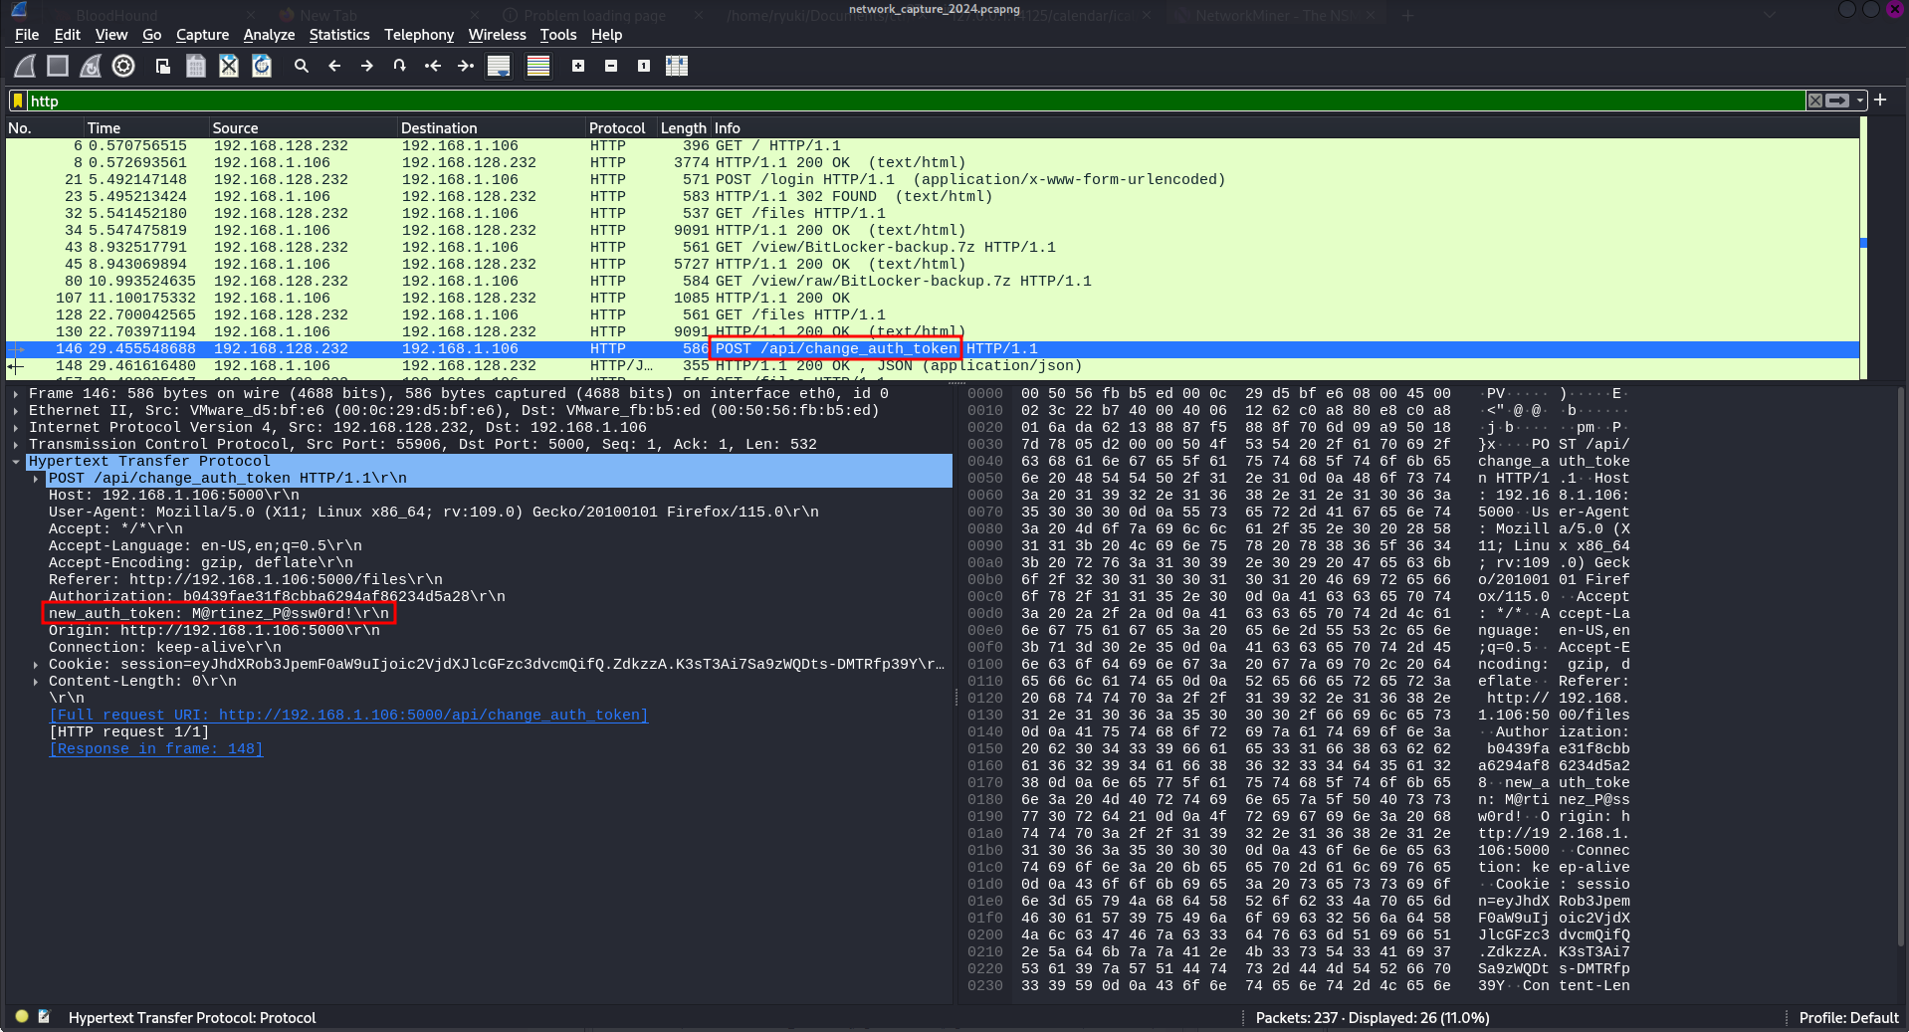The height and width of the screenshot is (1032, 1909).
Task: Select packet 80 GET /view/raw/BitLocker-backup.7z row
Action: pos(932,282)
